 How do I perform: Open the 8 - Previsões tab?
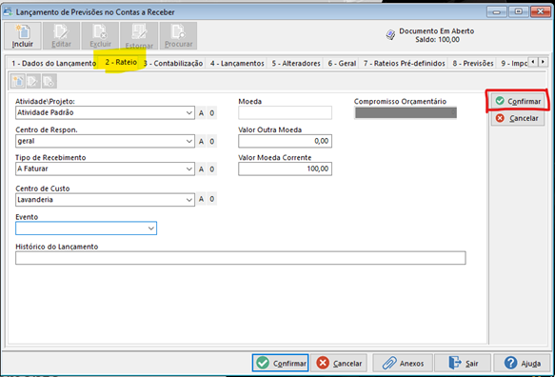(x=473, y=64)
